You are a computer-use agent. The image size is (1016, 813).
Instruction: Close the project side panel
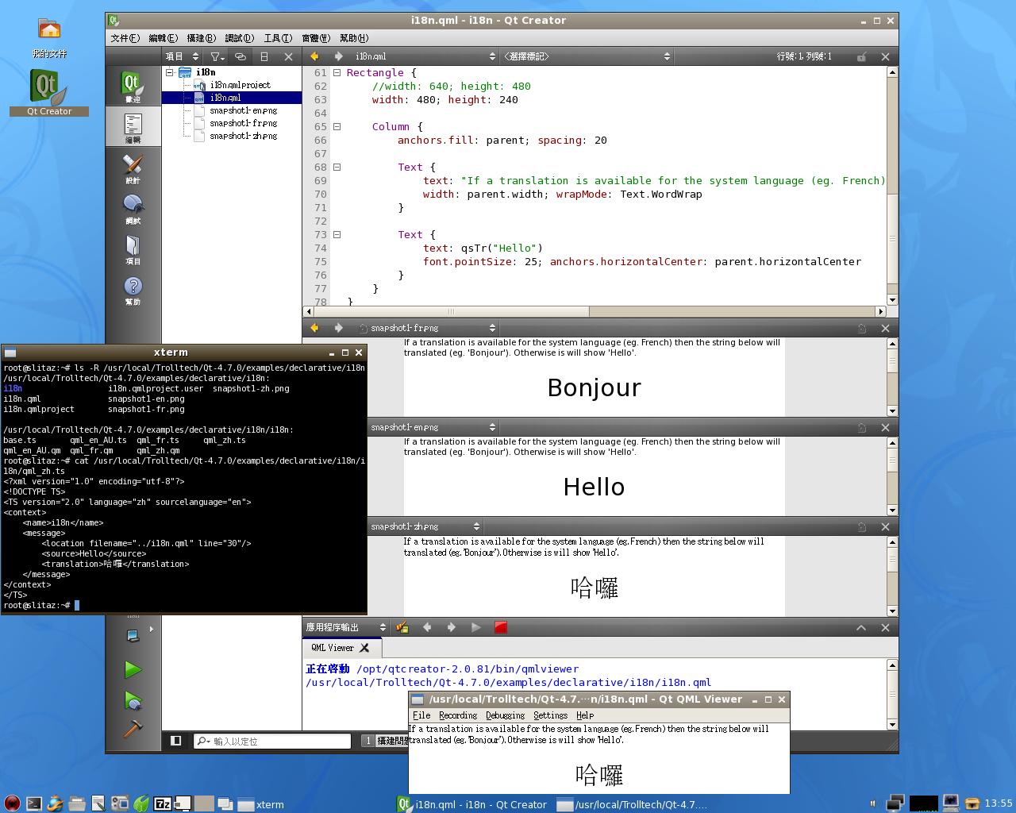coord(288,56)
